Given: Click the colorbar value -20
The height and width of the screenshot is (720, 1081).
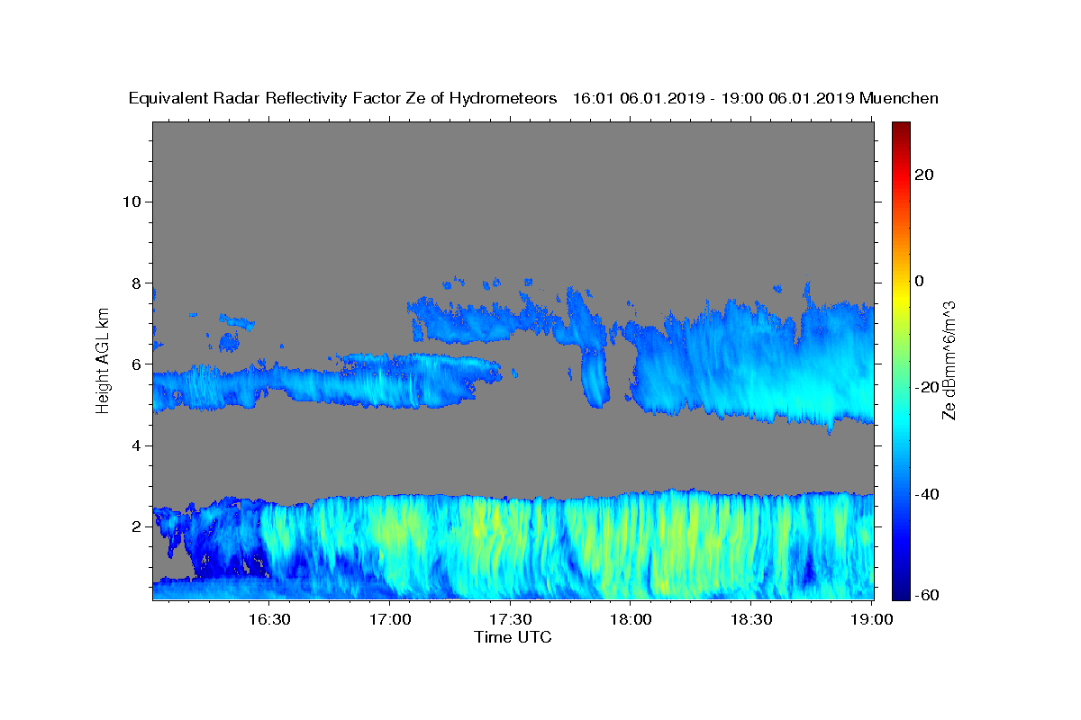Looking at the screenshot, I should tap(928, 387).
